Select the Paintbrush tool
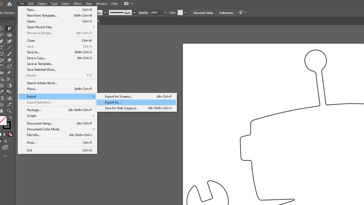Screen dimensions: 364x205 coord(10,54)
